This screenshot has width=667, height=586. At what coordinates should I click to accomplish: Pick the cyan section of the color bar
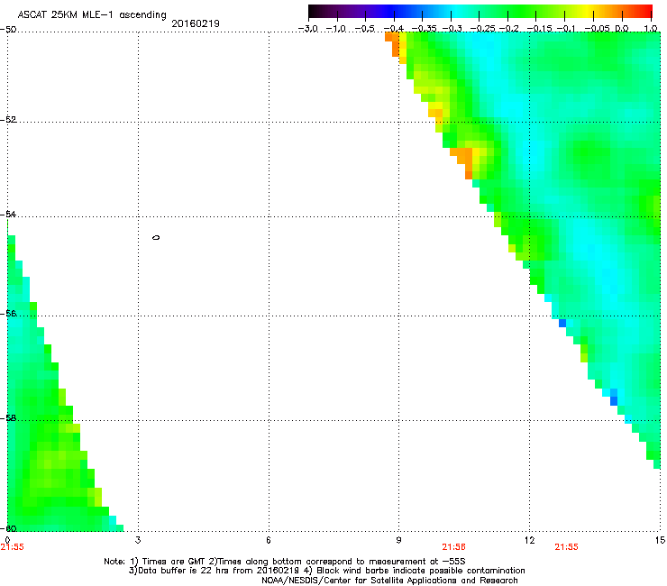455,12
